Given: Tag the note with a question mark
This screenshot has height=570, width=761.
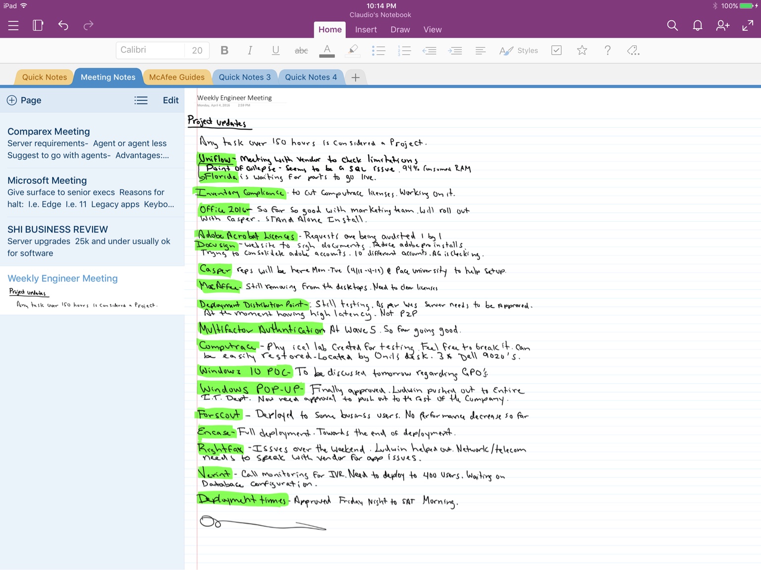Looking at the screenshot, I should click(607, 50).
